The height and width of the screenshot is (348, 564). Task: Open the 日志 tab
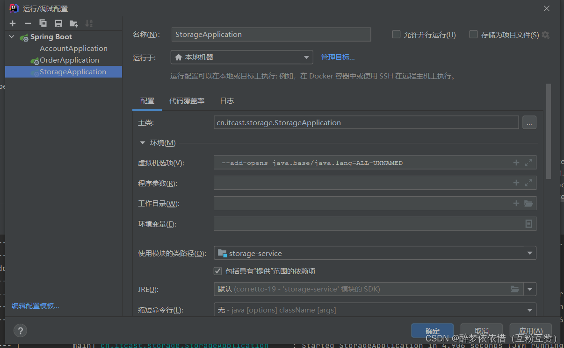pos(226,100)
